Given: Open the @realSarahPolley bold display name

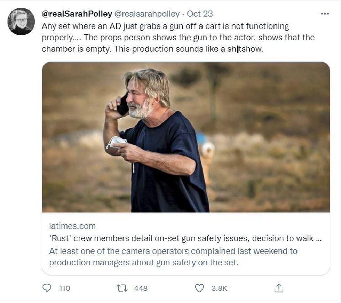Looking at the screenshot, I should click(x=77, y=14).
